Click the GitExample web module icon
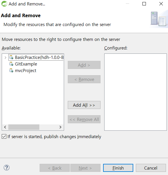This screenshot has height=175, width=168. coord(11,64)
